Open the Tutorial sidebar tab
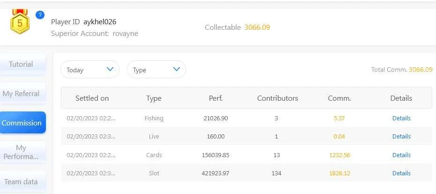Screen dimensions: 436x194 [x=22, y=64]
